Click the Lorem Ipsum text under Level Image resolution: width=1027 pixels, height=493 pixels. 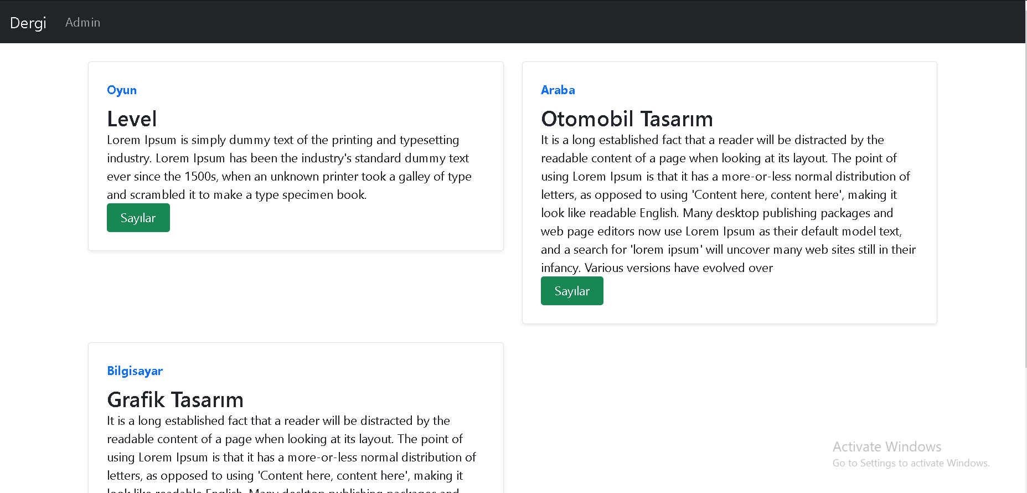(288, 167)
